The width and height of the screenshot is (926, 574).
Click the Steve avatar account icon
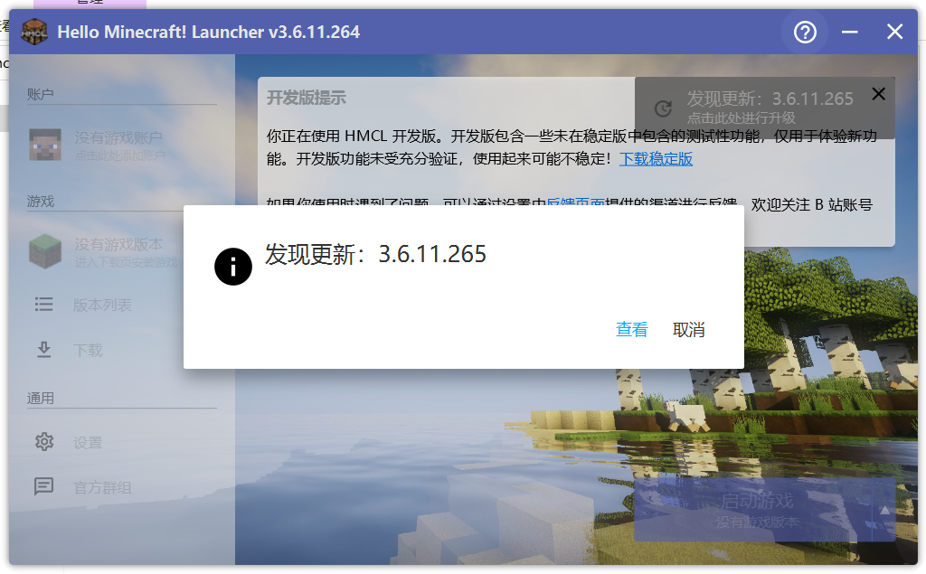43,145
